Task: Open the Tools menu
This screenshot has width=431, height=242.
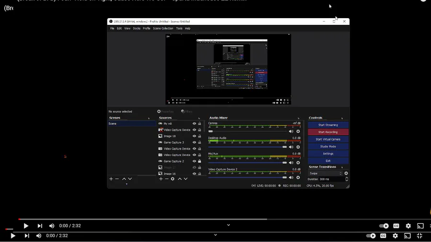Action: [179, 29]
